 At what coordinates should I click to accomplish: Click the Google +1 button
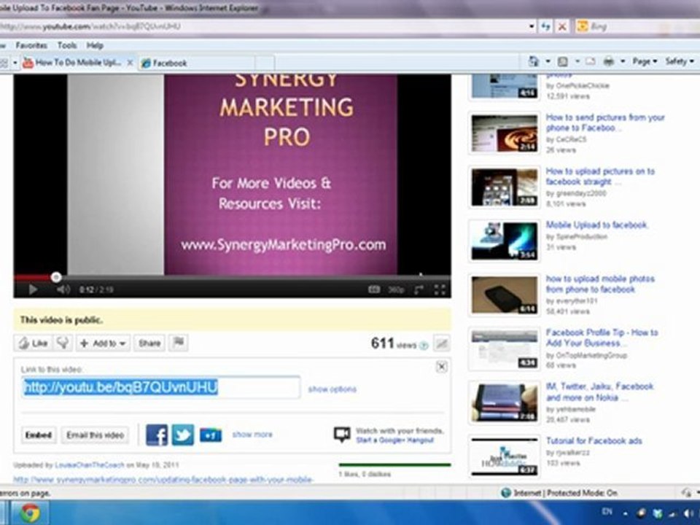click(x=211, y=435)
